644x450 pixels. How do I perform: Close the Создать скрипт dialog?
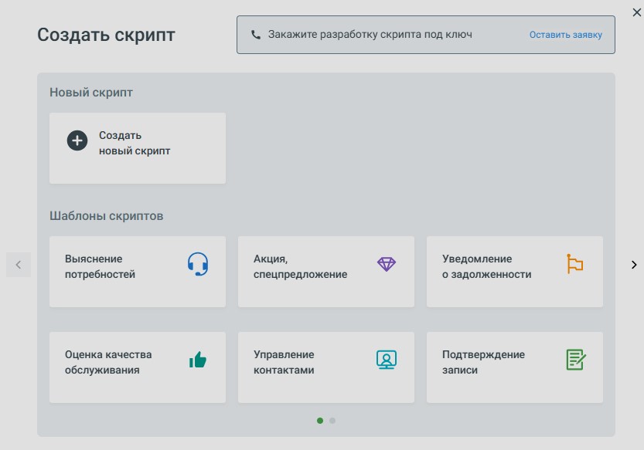click(x=635, y=12)
